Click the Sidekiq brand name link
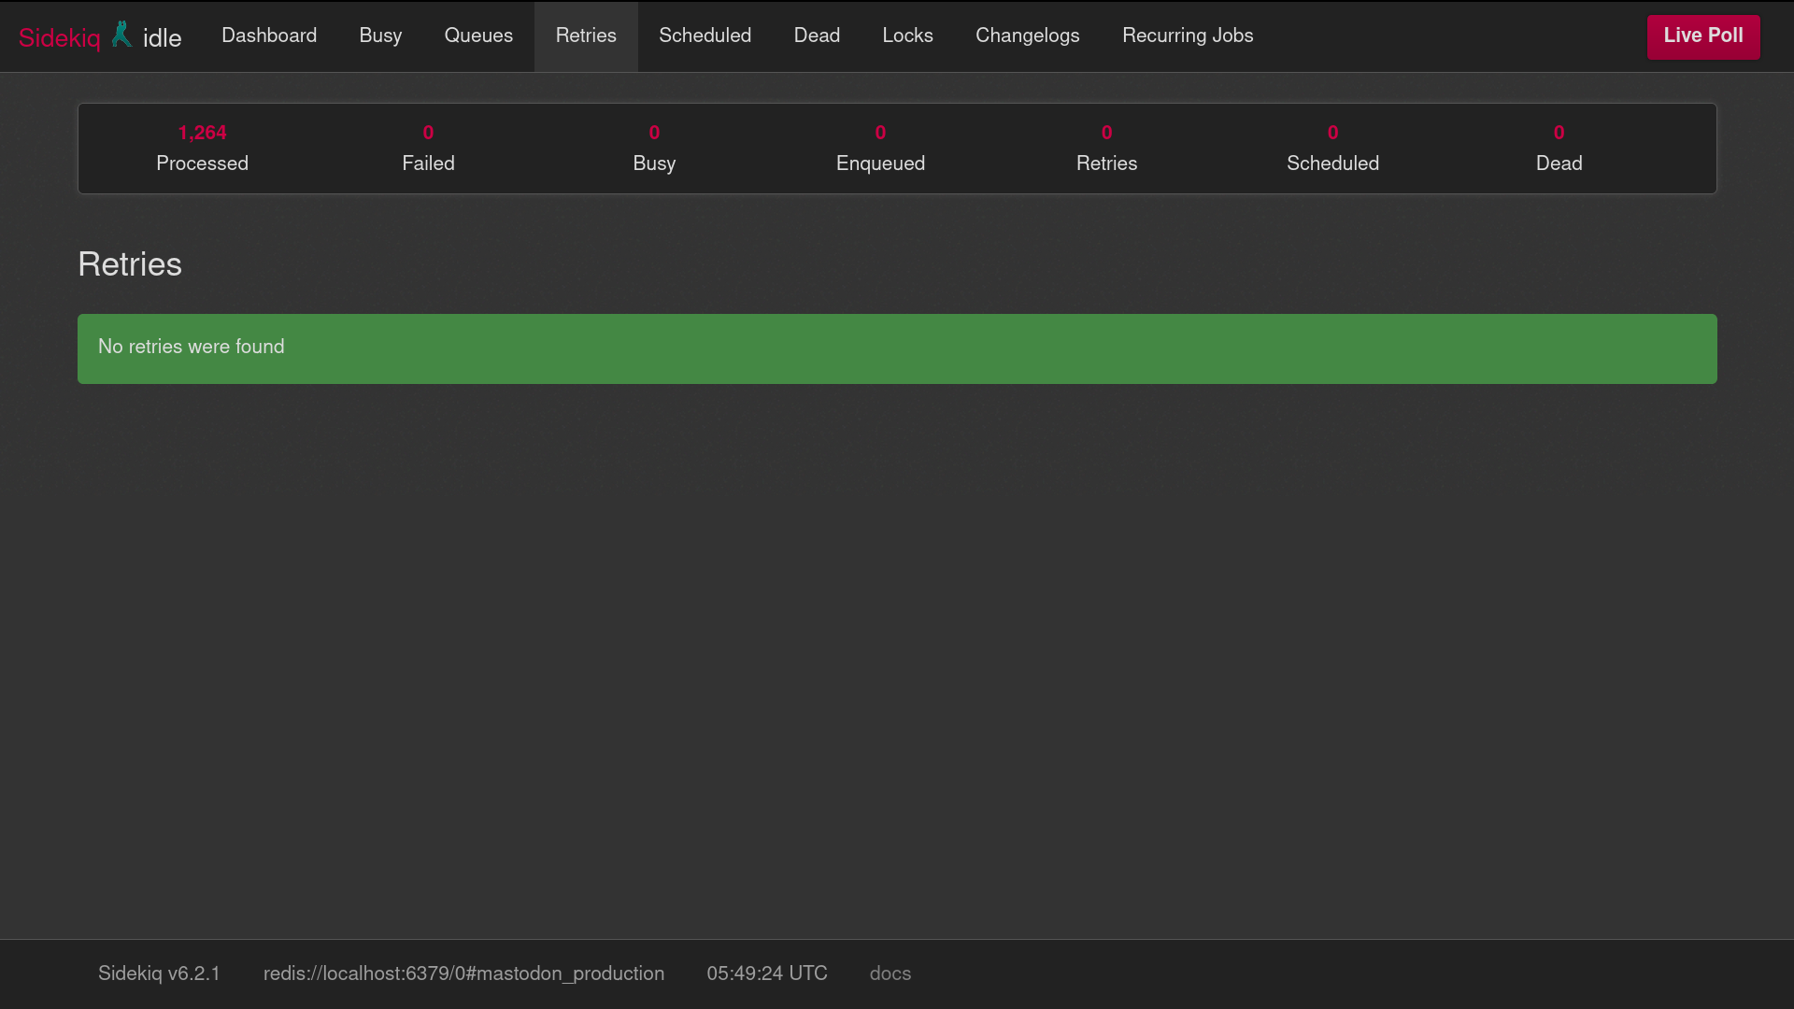The height and width of the screenshot is (1009, 1794). tap(59, 37)
